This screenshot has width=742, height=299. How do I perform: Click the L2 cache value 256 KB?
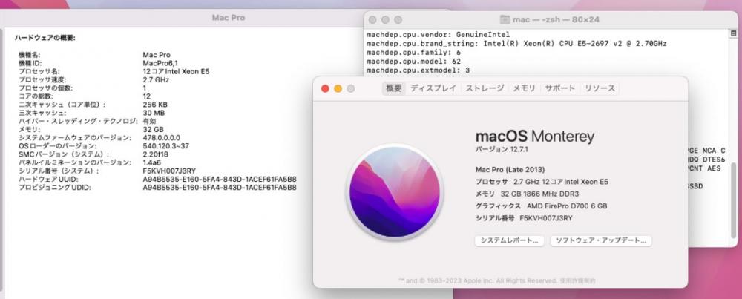155,105
